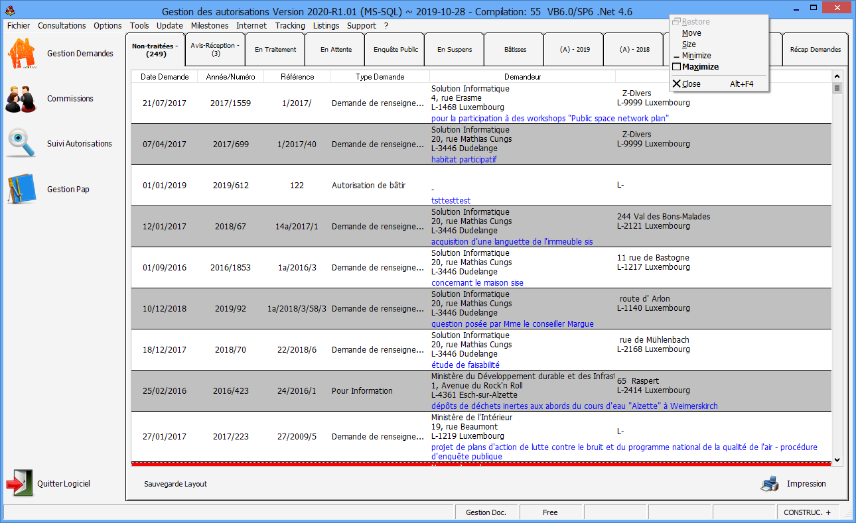Click the application icon in title bar
The height and width of the screenshot is (523, 856).
click(x=9, y=10)
